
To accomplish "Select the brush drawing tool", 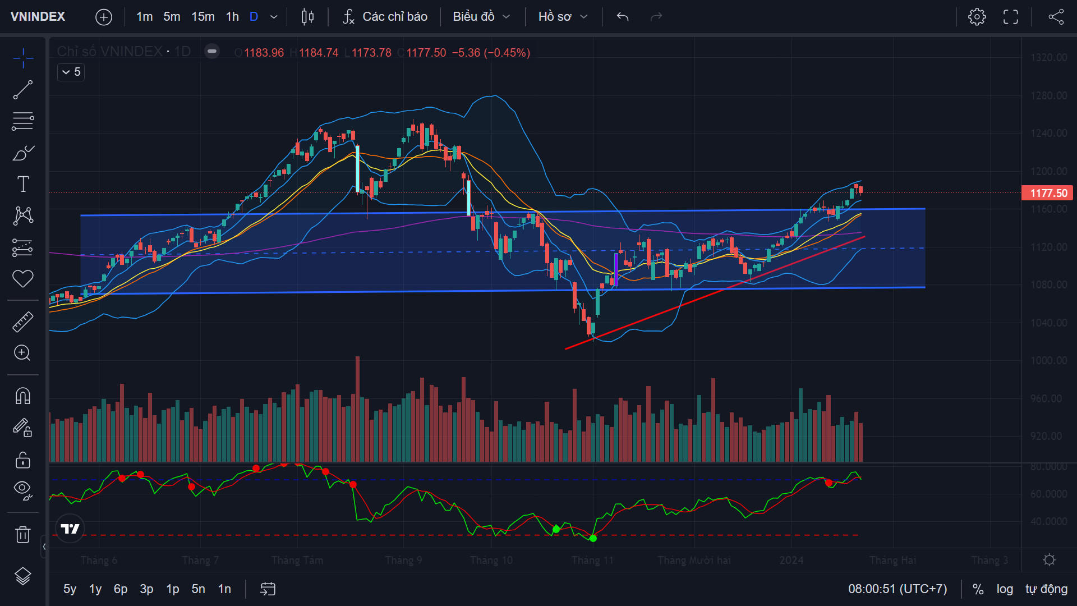I will [x=23, y=153].
